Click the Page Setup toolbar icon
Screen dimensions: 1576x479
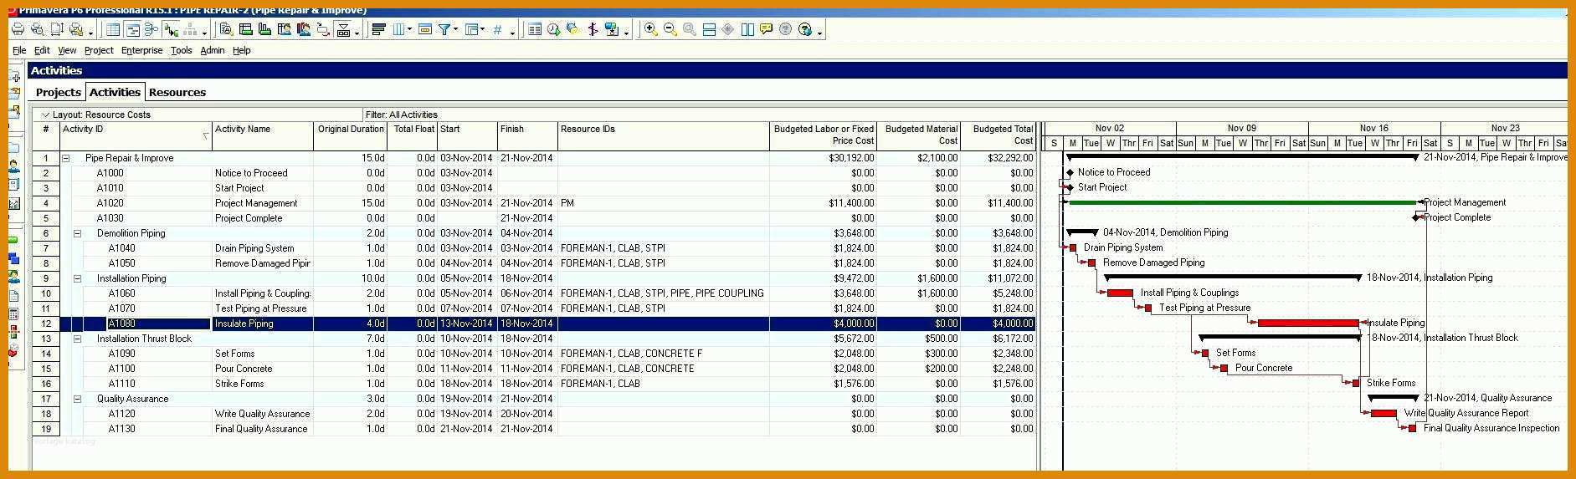coord(57,29)
